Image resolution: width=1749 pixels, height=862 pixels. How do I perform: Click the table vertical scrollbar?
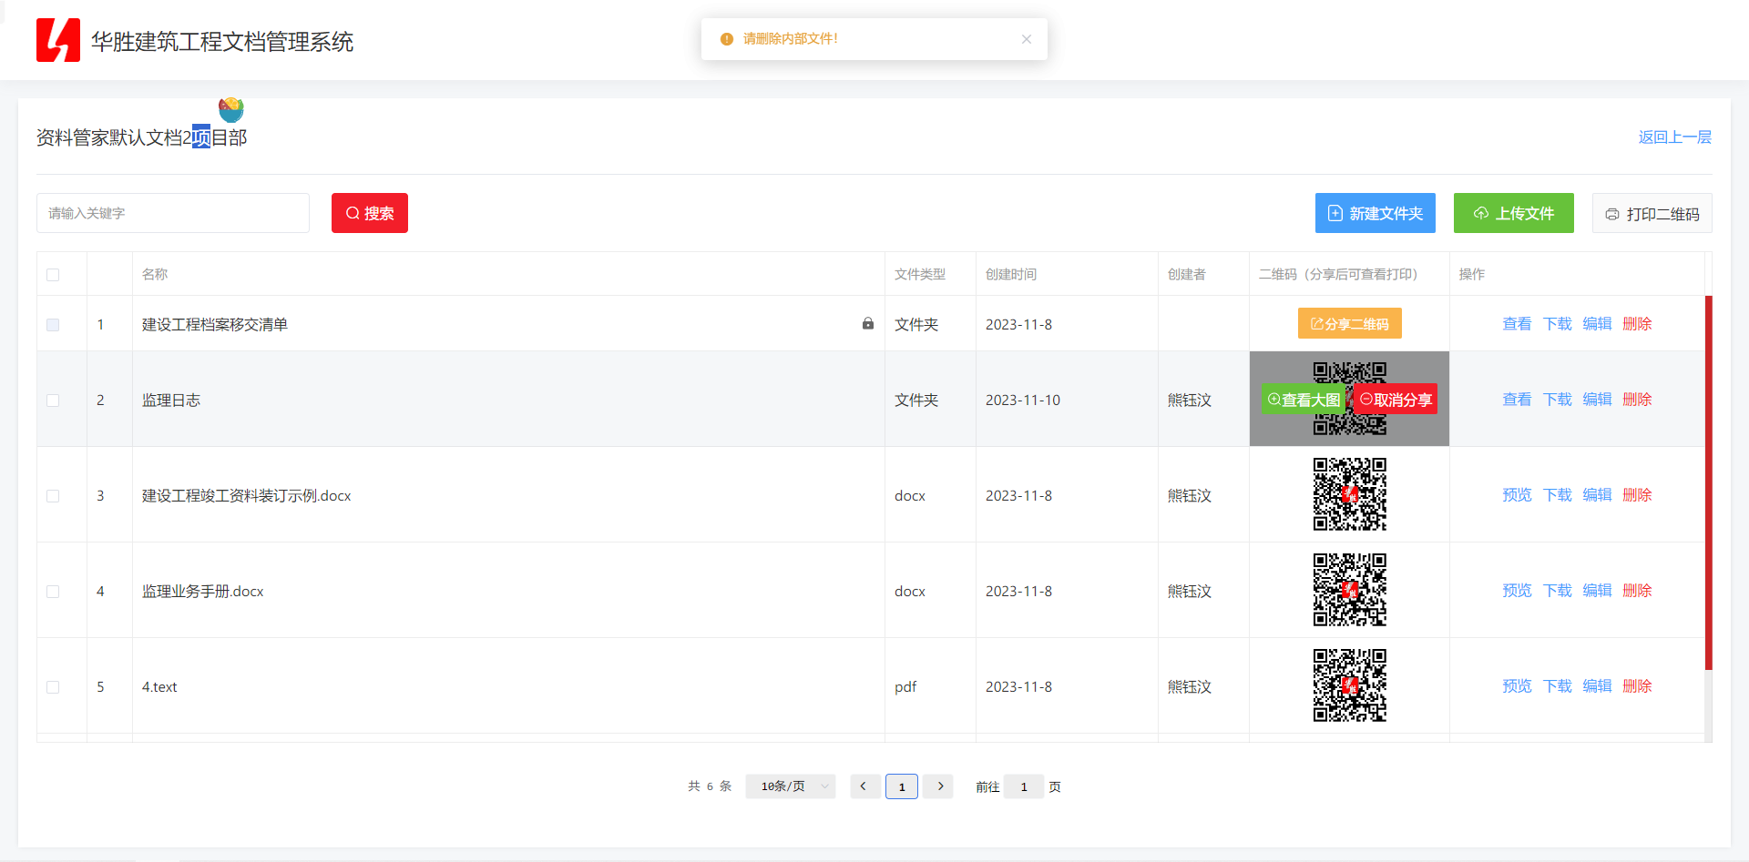click(1709, 482)
